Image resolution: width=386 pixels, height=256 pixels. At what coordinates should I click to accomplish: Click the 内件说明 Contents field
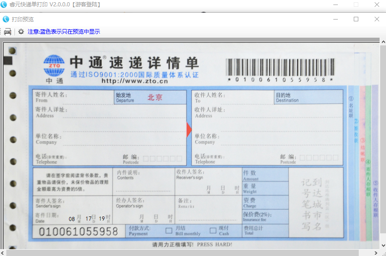(x=144, y=182)
